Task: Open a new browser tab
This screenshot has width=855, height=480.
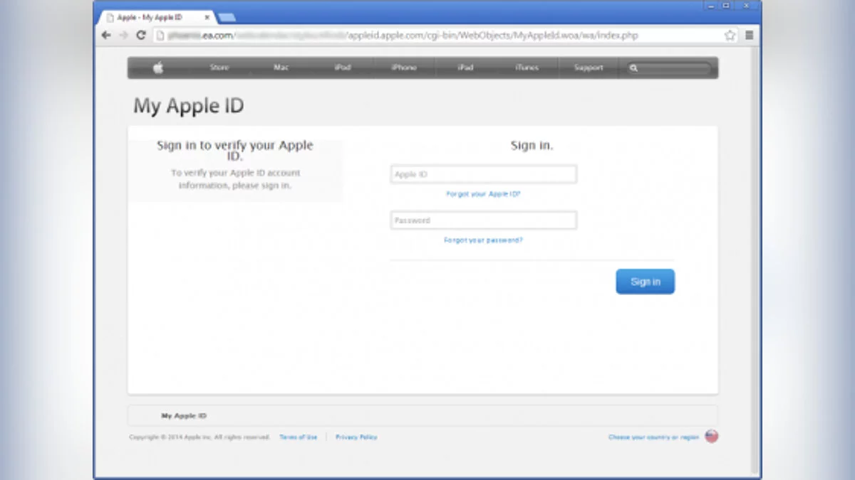Action: (x=227, y=17)
